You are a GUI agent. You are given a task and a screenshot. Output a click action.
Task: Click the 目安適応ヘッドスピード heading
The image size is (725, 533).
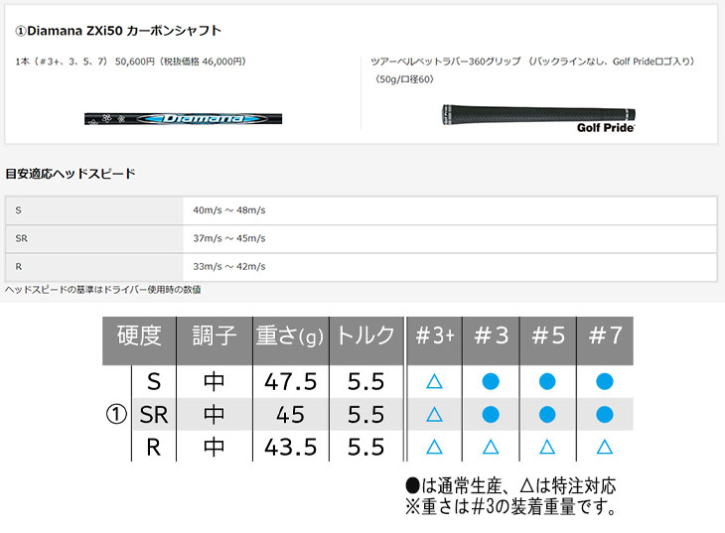pyautogui.click(x=71, y=174)
